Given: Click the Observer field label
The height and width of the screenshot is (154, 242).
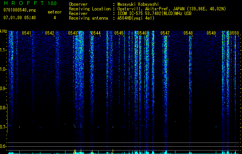Looking at the screenshot, I should coord(78,4).
